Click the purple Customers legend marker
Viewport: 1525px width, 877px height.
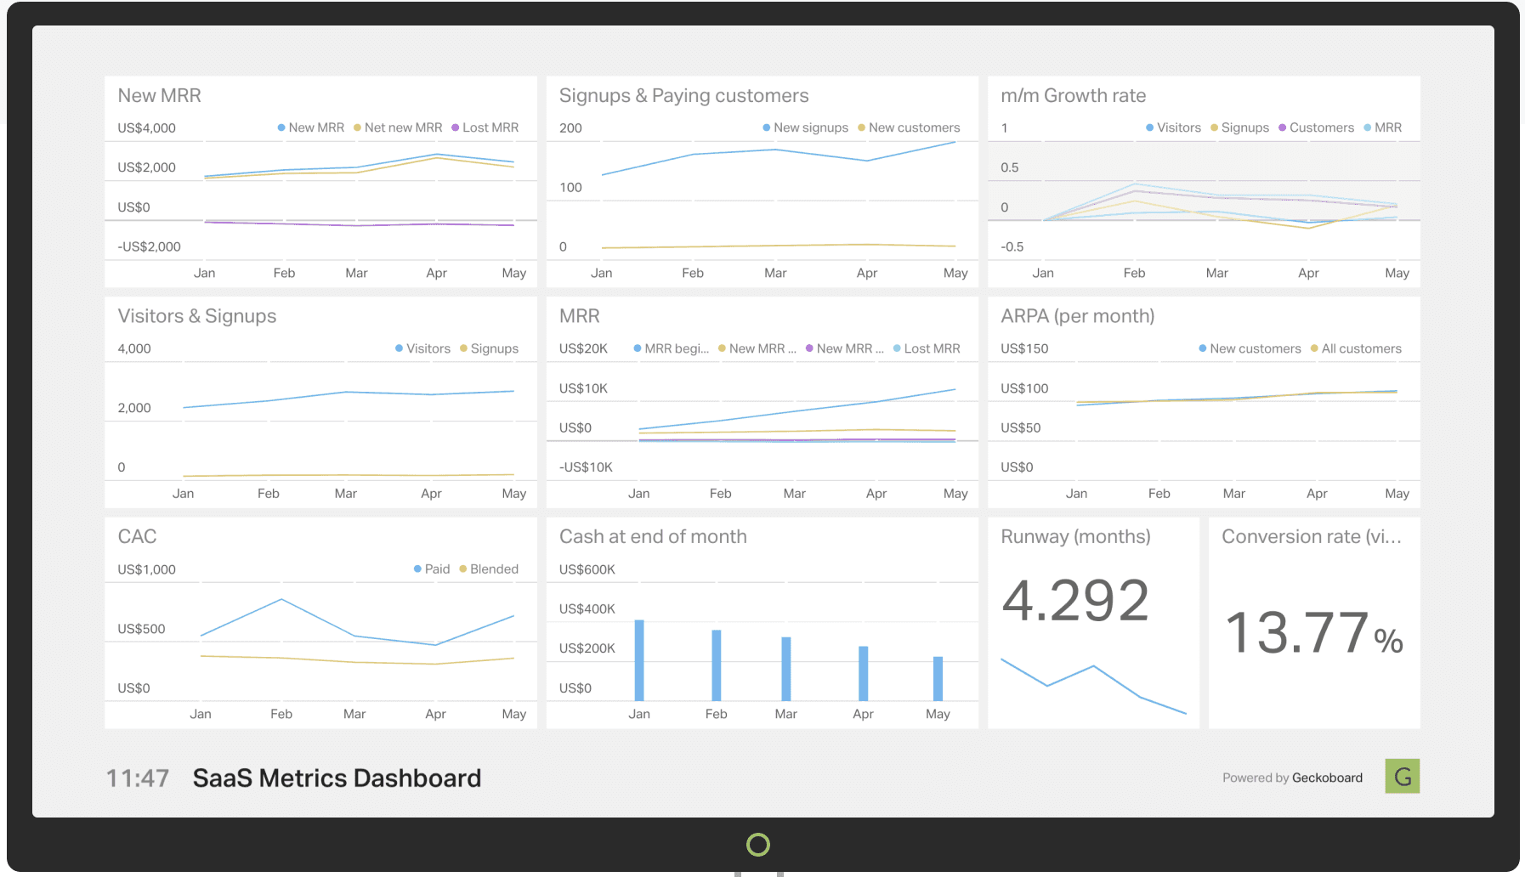1281,127
